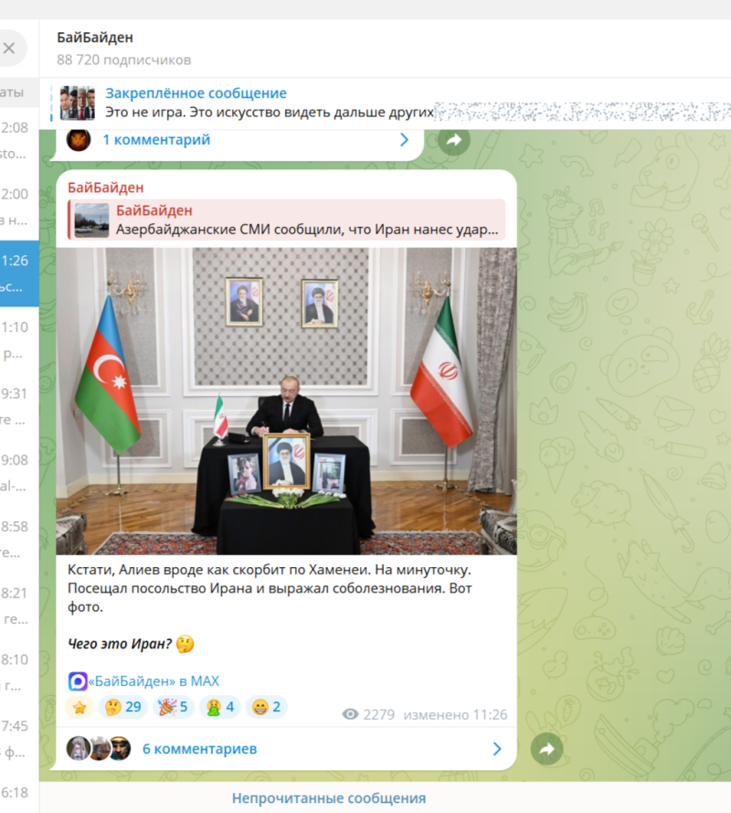Image resolution: width=731 pixels, height=813 pixels.
Task: Open the 6 комментариев link
Action: [199, 749]
